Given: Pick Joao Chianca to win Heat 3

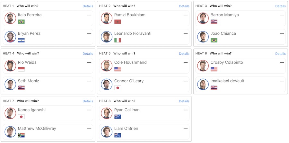Looking at the screenshot, I should (x=241, y=37).
